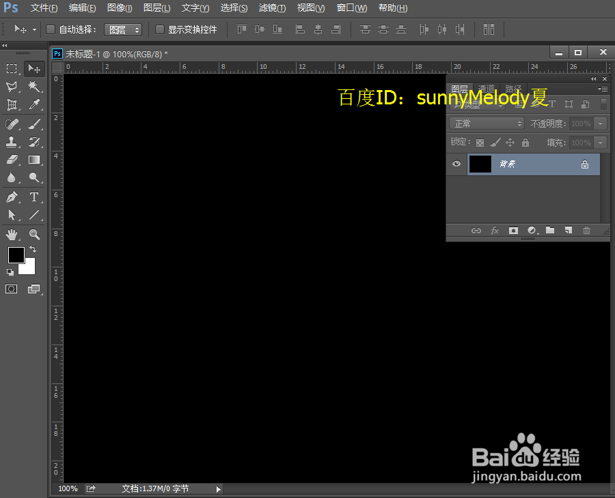Image resolution: width=615 pixels, height=498 pixels.
Task: Switch to the 路径 tab
Action: click(513, 89)
